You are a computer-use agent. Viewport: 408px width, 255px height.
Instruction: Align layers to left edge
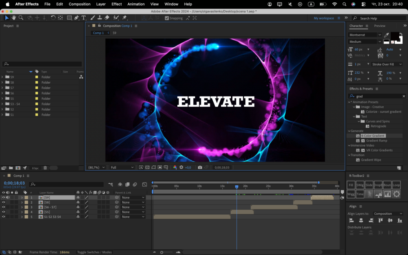click(x=351, y=220)
